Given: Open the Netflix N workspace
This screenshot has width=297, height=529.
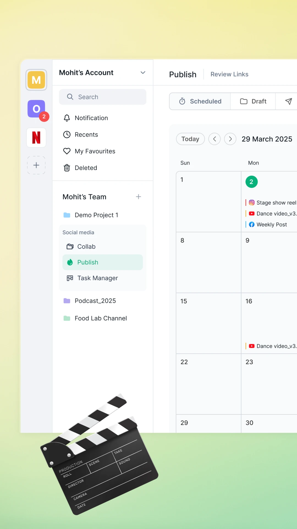Looking at the screenshot, I should click(36, 137).
